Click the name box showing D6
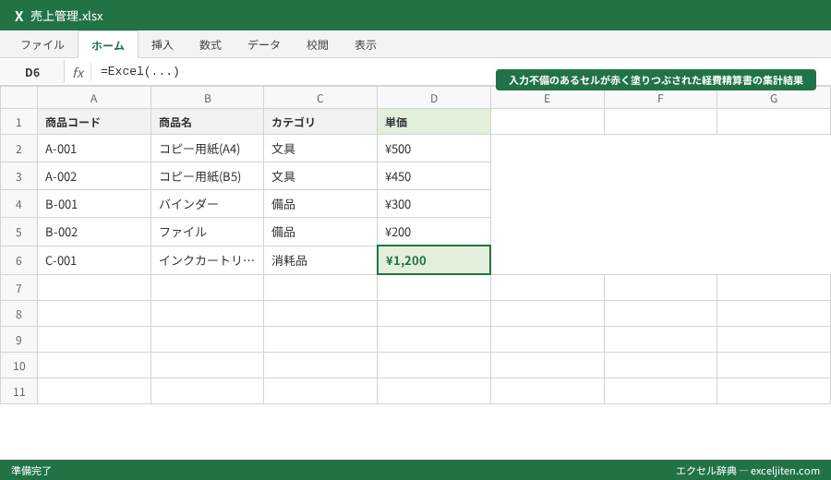Screen dimensions: 831x480 coord(32,73)
